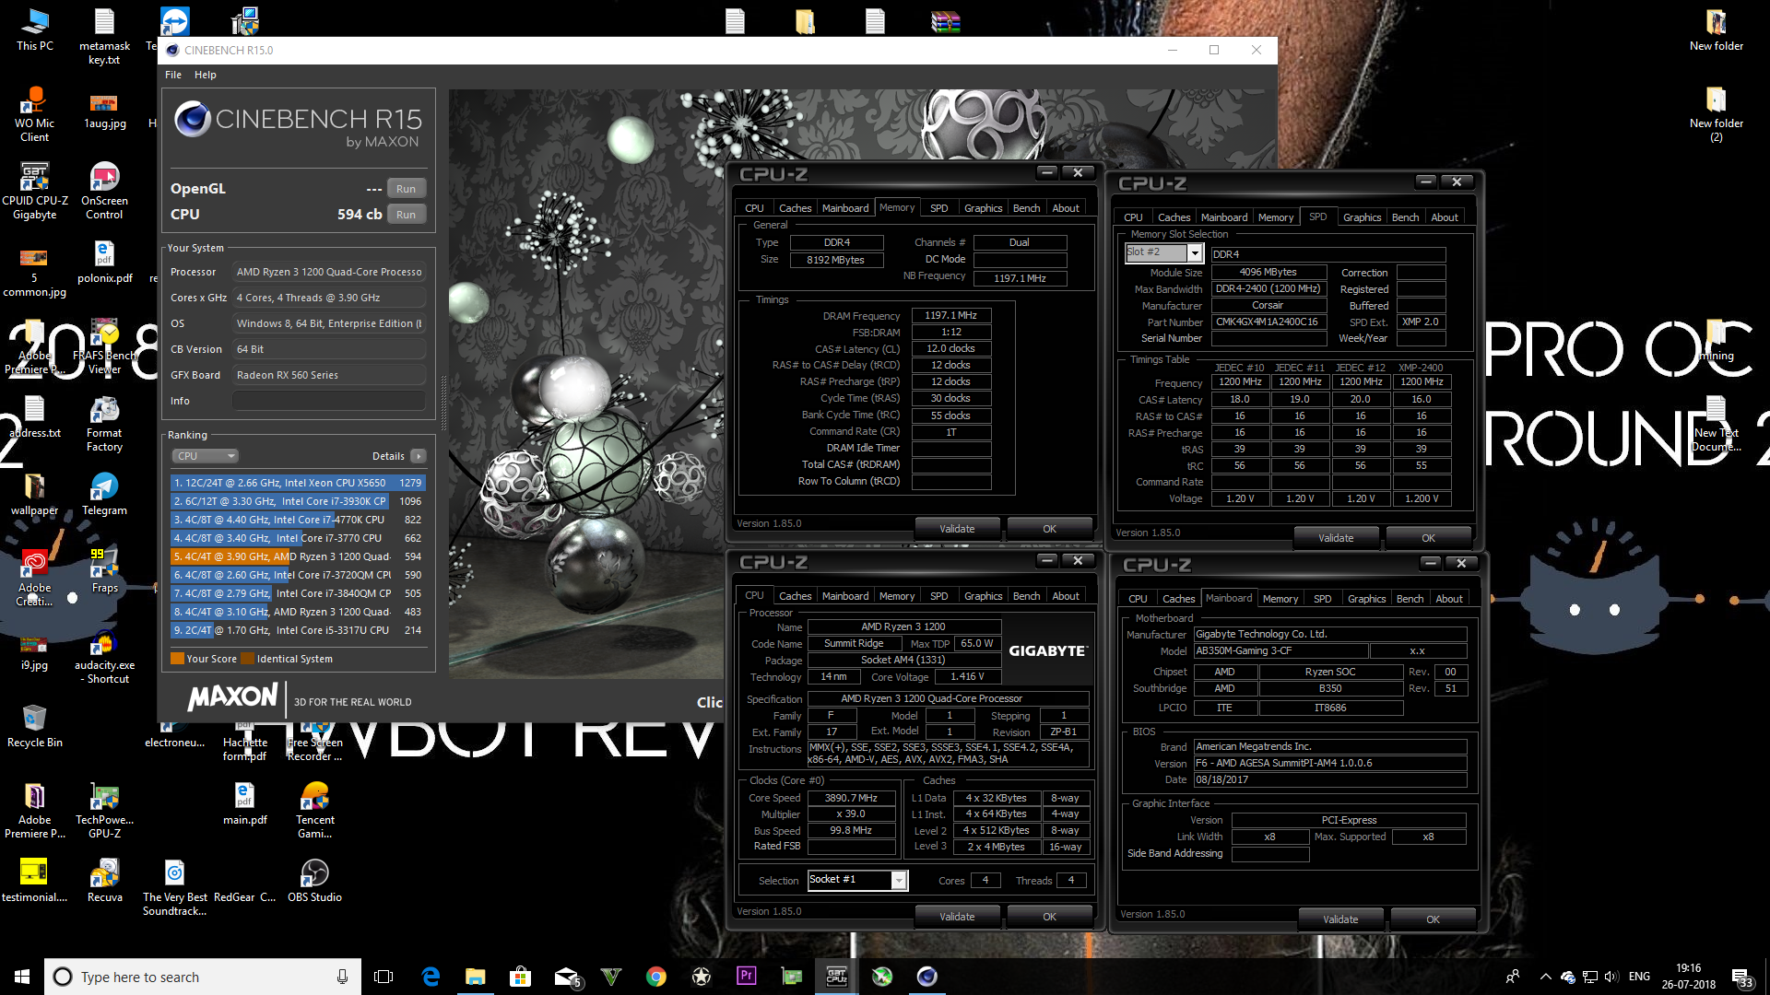Open Adobe Premiere Pro from the taskbar
Screen dimensions: 1770x995
(746, 977)
